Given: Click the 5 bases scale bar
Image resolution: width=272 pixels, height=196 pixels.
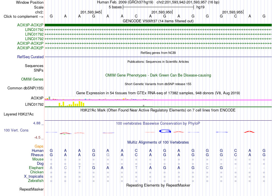Looking at the screenshot, I should click(158, 7).
